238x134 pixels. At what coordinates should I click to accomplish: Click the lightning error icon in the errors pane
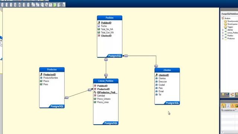(223, 106)
